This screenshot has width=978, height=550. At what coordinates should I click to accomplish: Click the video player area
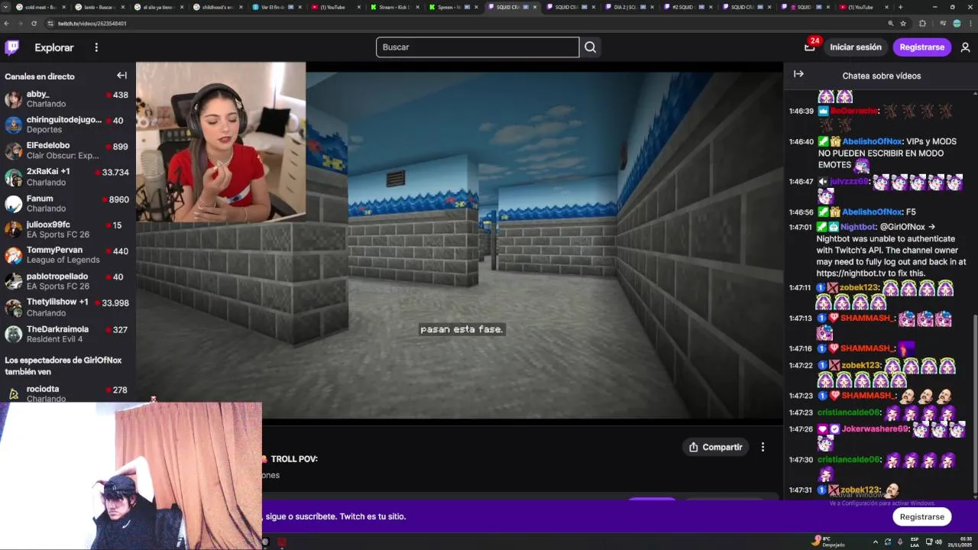[x=459, y=241]
